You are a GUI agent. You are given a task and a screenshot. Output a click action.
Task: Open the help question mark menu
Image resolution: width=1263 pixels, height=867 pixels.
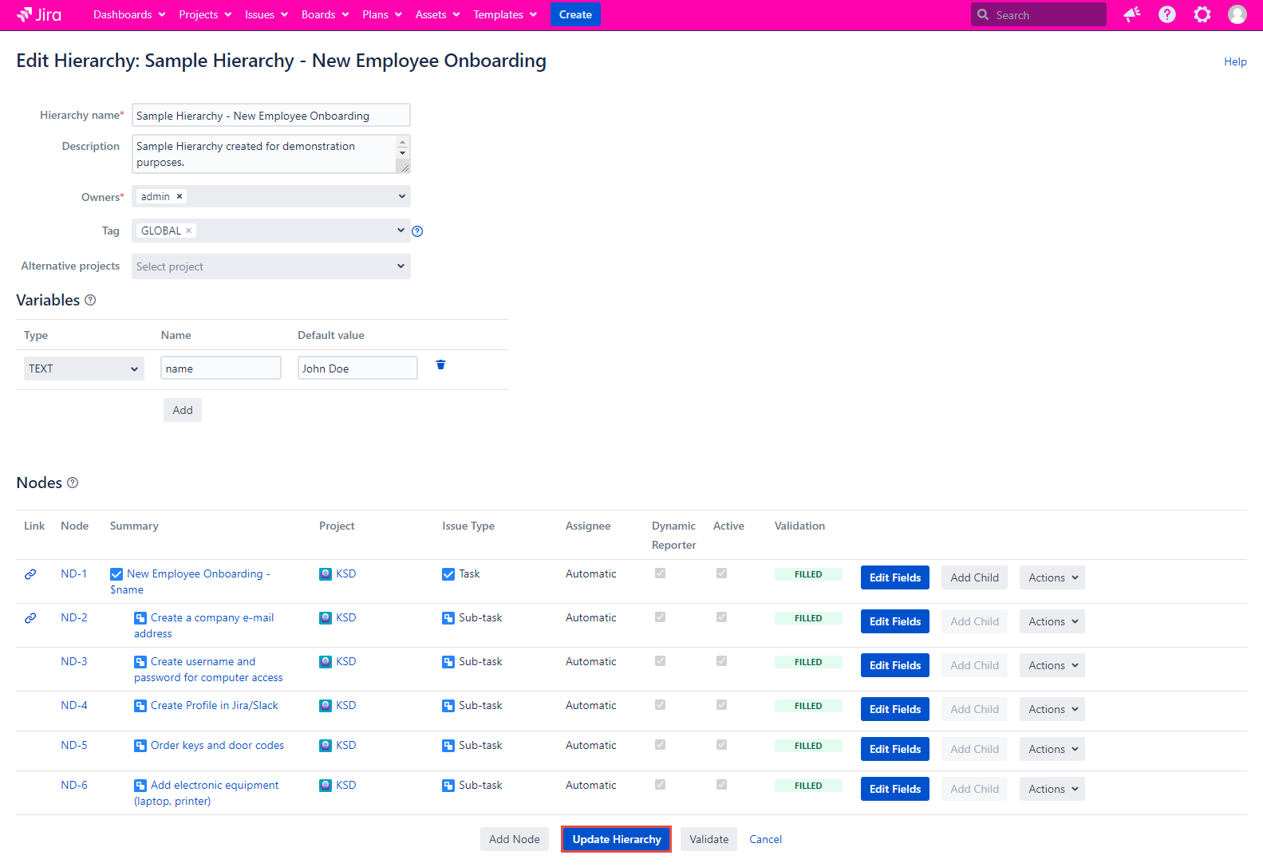(x=1166, y=14)
